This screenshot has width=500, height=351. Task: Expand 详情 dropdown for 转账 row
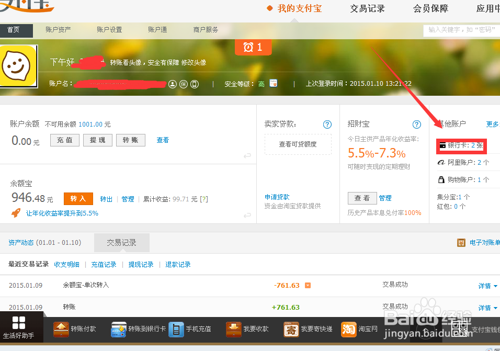pos(487,308)
